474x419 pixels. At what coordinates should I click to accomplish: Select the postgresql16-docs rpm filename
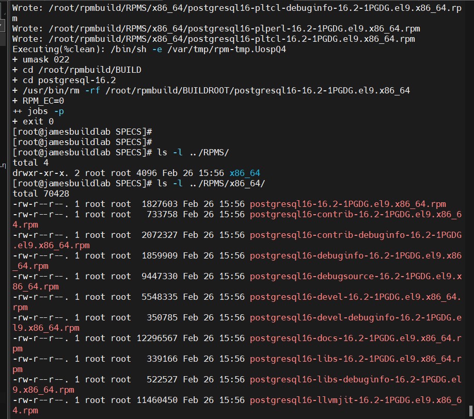pos(355,338)
